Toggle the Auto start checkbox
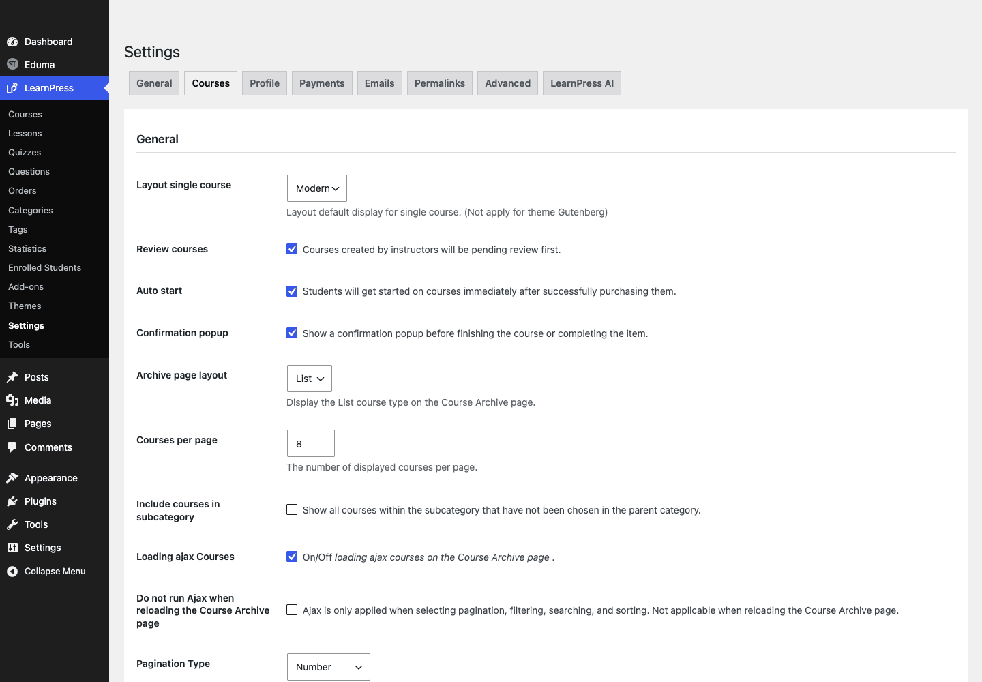This screenshot has width=982, height=682. (x=292, y=291)
